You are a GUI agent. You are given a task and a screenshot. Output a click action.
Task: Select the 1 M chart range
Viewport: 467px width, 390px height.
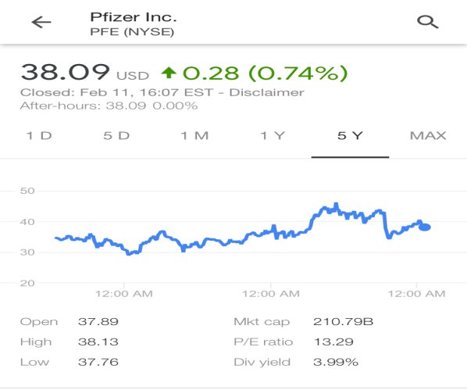pyautogui.click(x=194, y=136)
